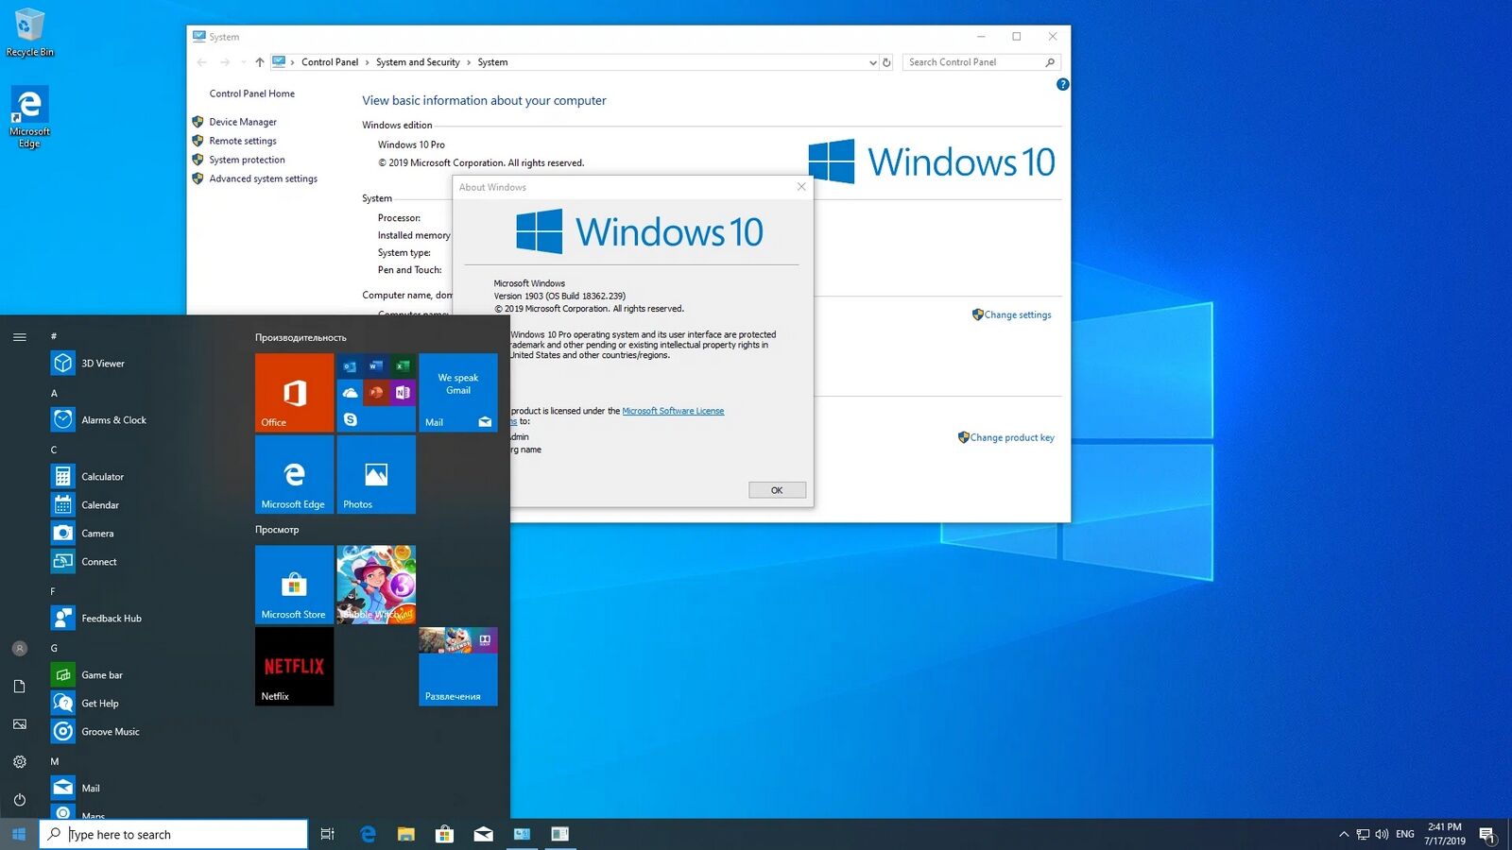Click the Power icon in Start menu

pos(20,799)
